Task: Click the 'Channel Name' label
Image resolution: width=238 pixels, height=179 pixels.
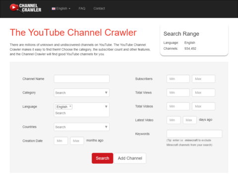Action: 33,79
